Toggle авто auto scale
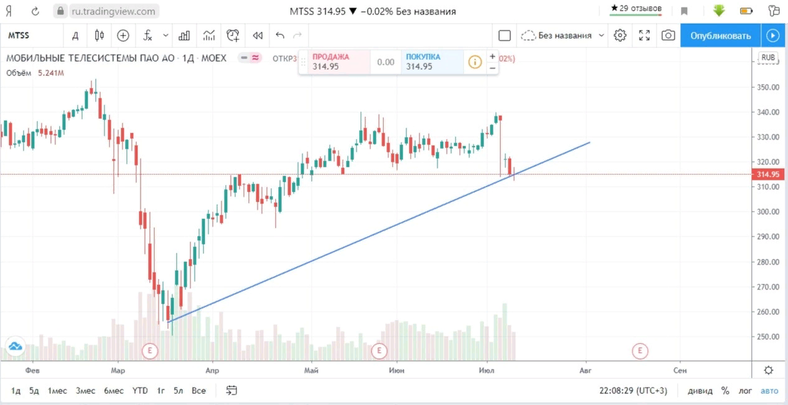The image size is (788, 405). (768, 391)
